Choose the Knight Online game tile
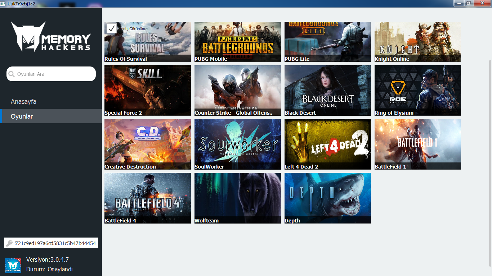This screenshot has height=276, width=492. [418, 42]
